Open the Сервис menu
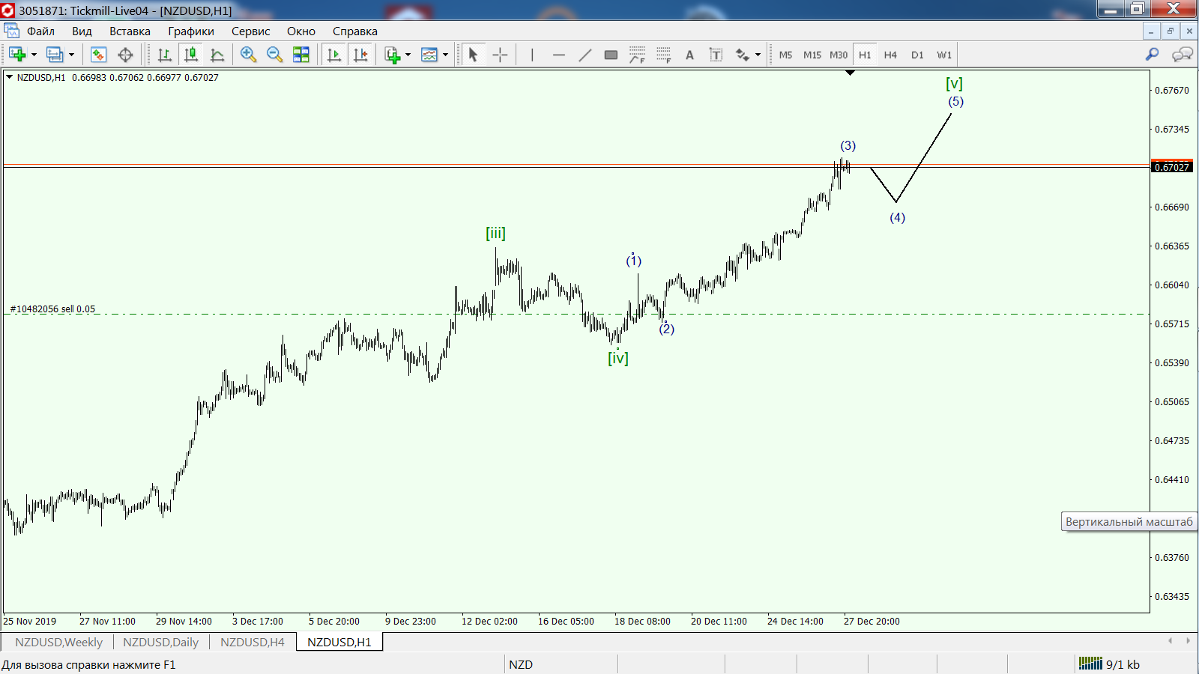The height and width of the screenshot is (674, 1199). (x=250, y=31)
